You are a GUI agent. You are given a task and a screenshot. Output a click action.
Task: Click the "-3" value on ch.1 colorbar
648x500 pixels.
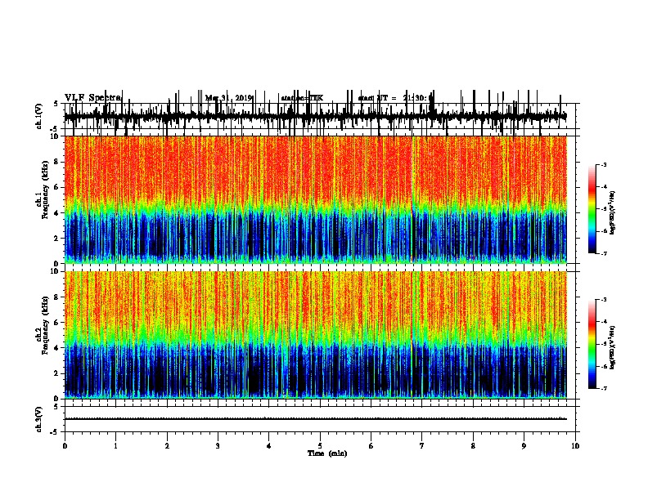[x=603, y=165]
